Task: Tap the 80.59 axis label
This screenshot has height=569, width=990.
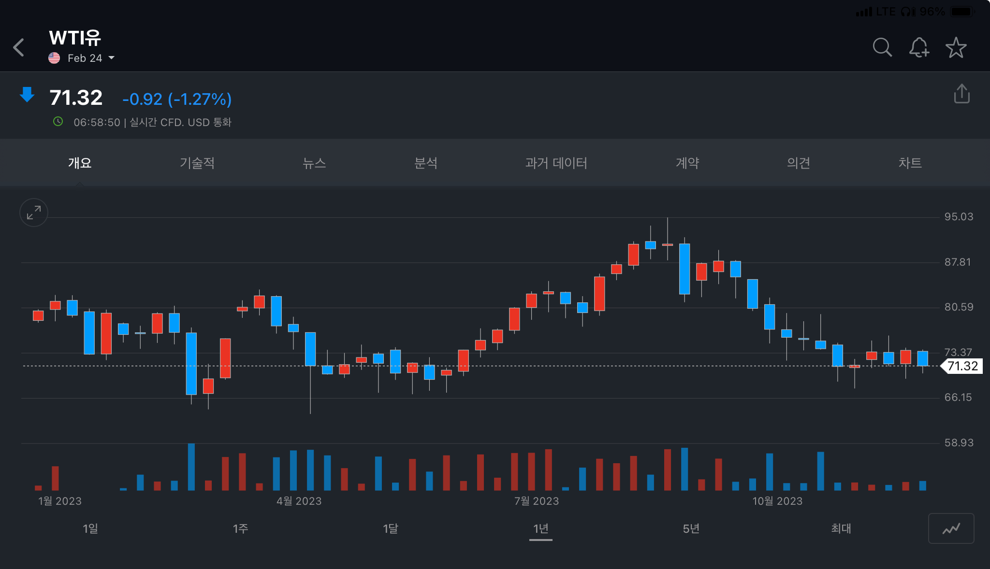Action: [959, 307]
